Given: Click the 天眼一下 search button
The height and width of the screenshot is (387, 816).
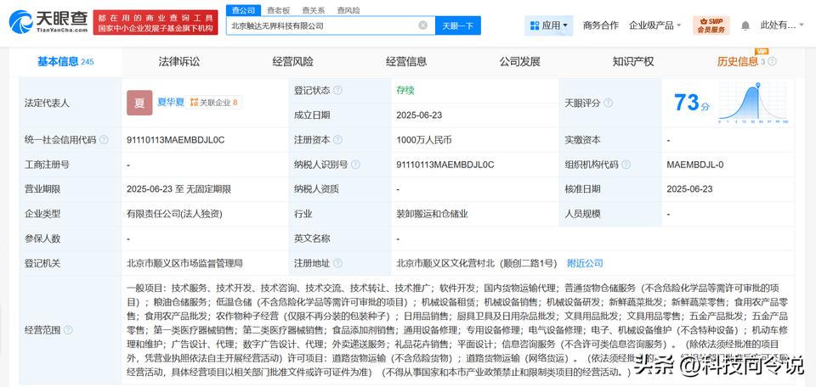Looking at the screenshot, I should tap(458, 25).
